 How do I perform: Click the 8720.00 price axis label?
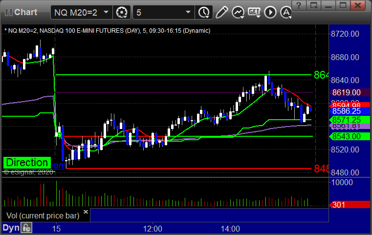(345, 34)
